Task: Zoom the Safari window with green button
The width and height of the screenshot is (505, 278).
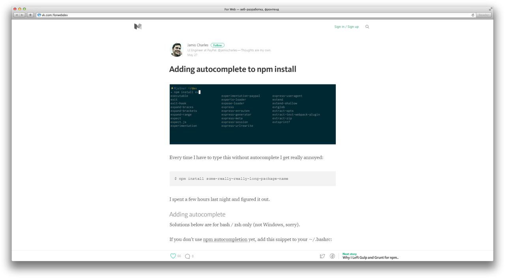Action: [x=24, y=9]
